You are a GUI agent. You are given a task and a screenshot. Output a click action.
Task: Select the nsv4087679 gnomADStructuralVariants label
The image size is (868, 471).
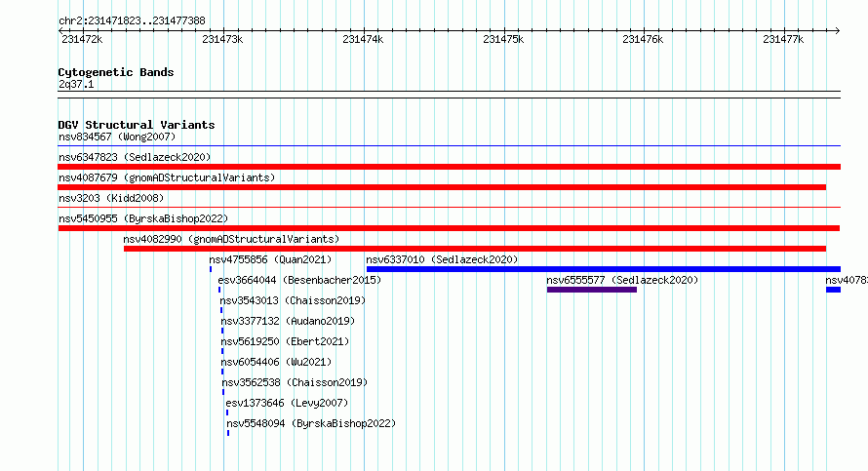click(x=167, y=177)
